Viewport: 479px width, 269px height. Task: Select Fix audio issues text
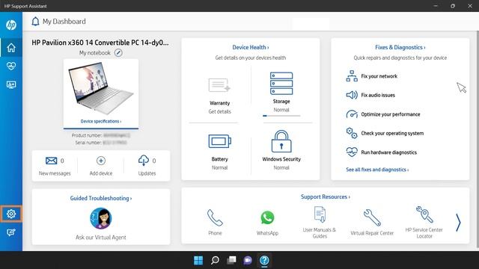click(378, 95)
